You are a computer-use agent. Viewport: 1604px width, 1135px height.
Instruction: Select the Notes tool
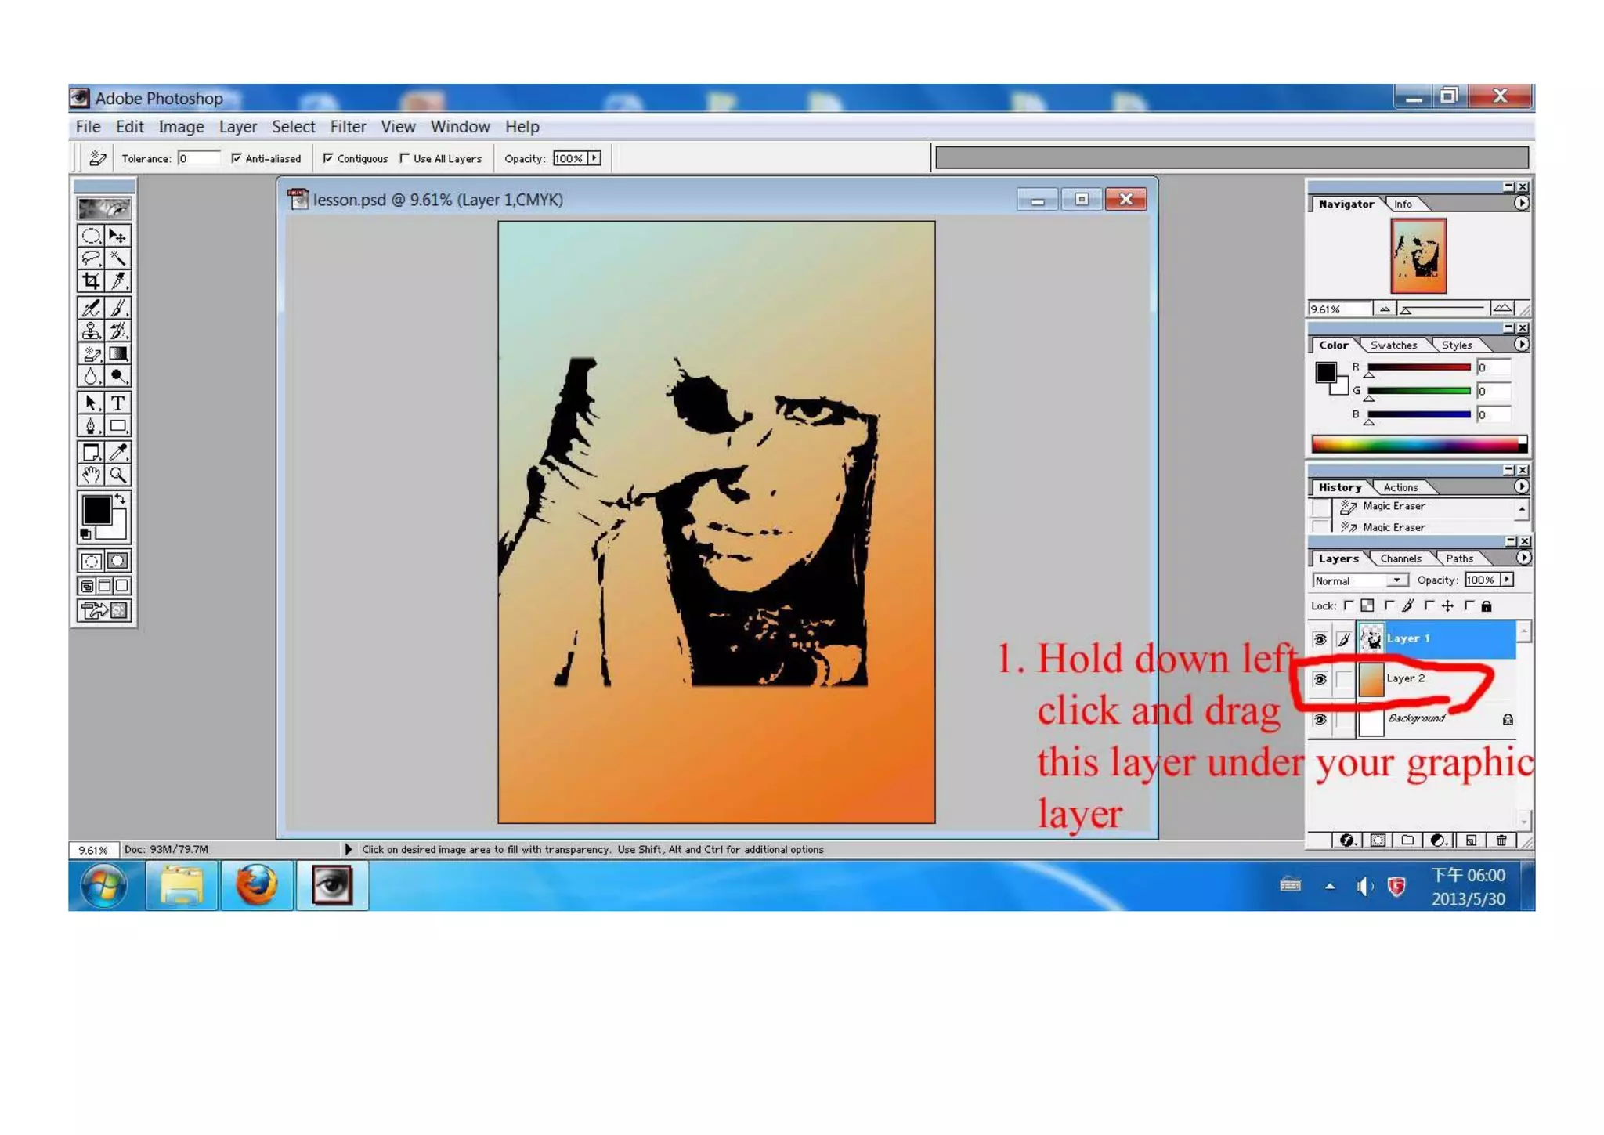[91, 452]
